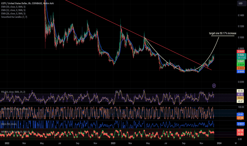Click the Stoch RSI indicator label
The image size is (247, 146).
pyautogui.click(x=15, y=109)
